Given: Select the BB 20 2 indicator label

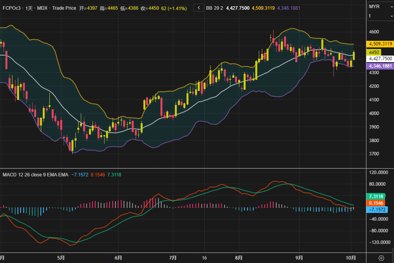Looking at the screenshot, I should coord(215,8).
